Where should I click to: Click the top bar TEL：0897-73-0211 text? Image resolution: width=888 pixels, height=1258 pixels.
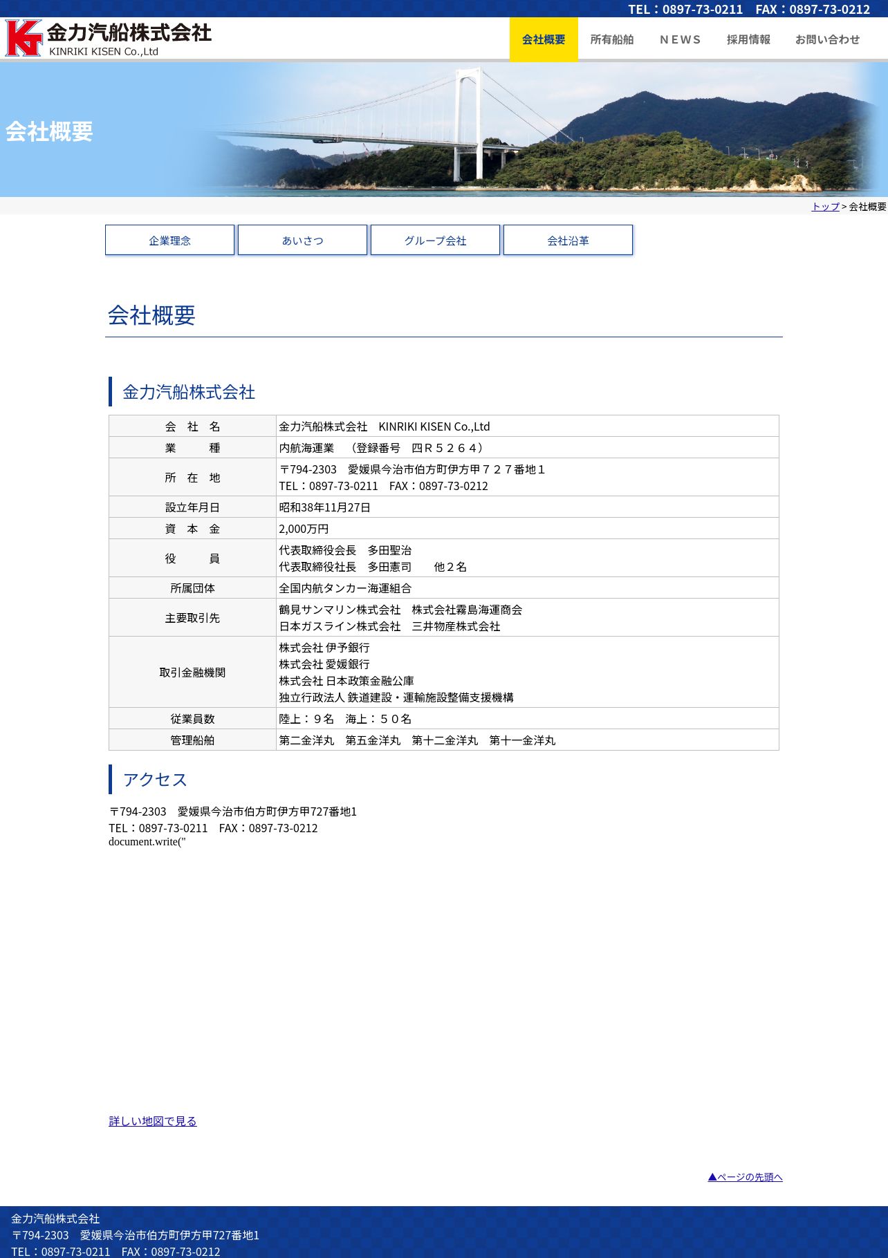[685, 9]
